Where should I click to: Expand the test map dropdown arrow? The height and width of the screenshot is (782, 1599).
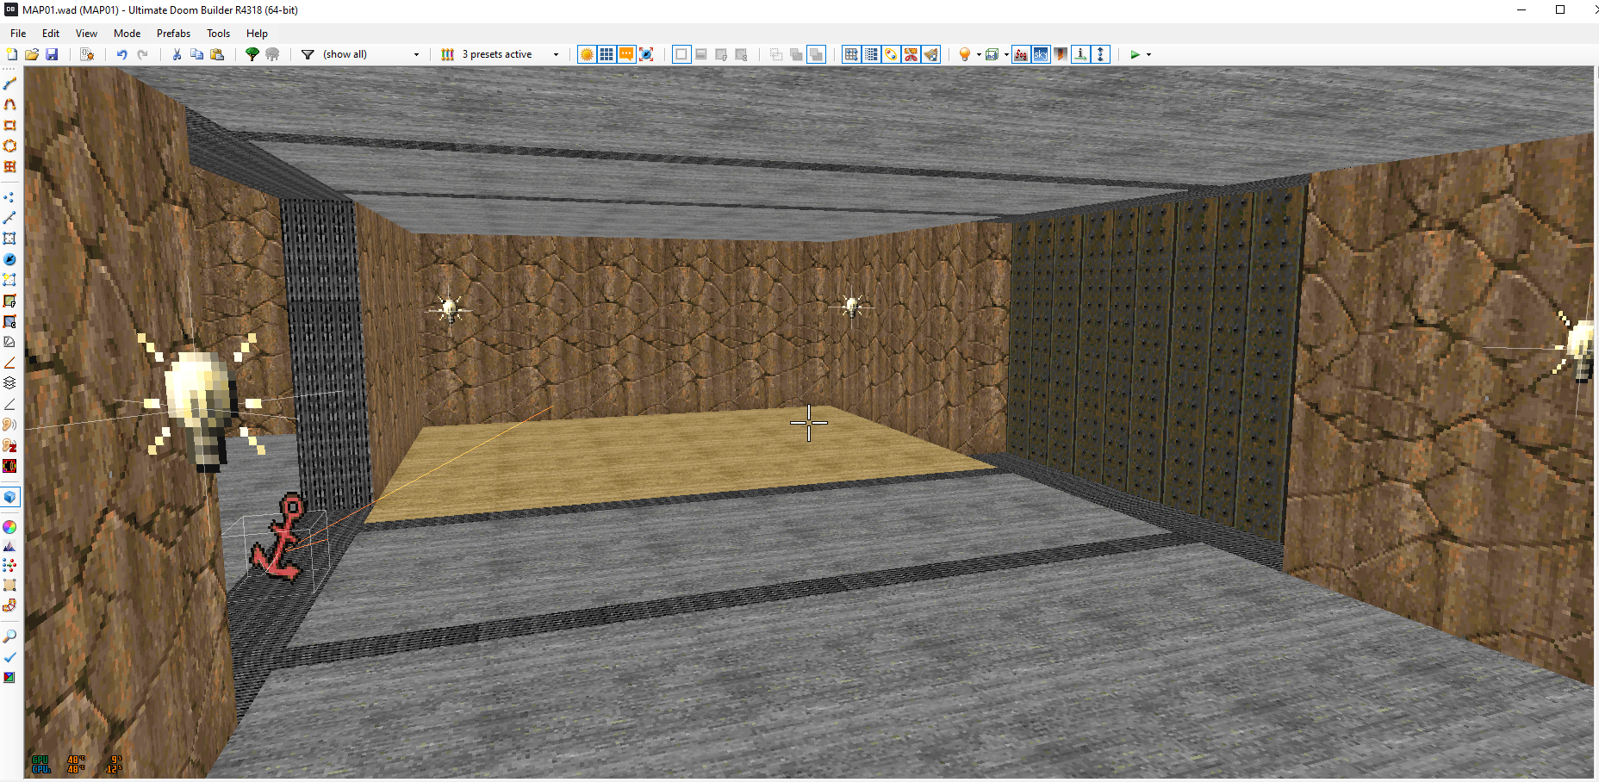coord(1149,54)
